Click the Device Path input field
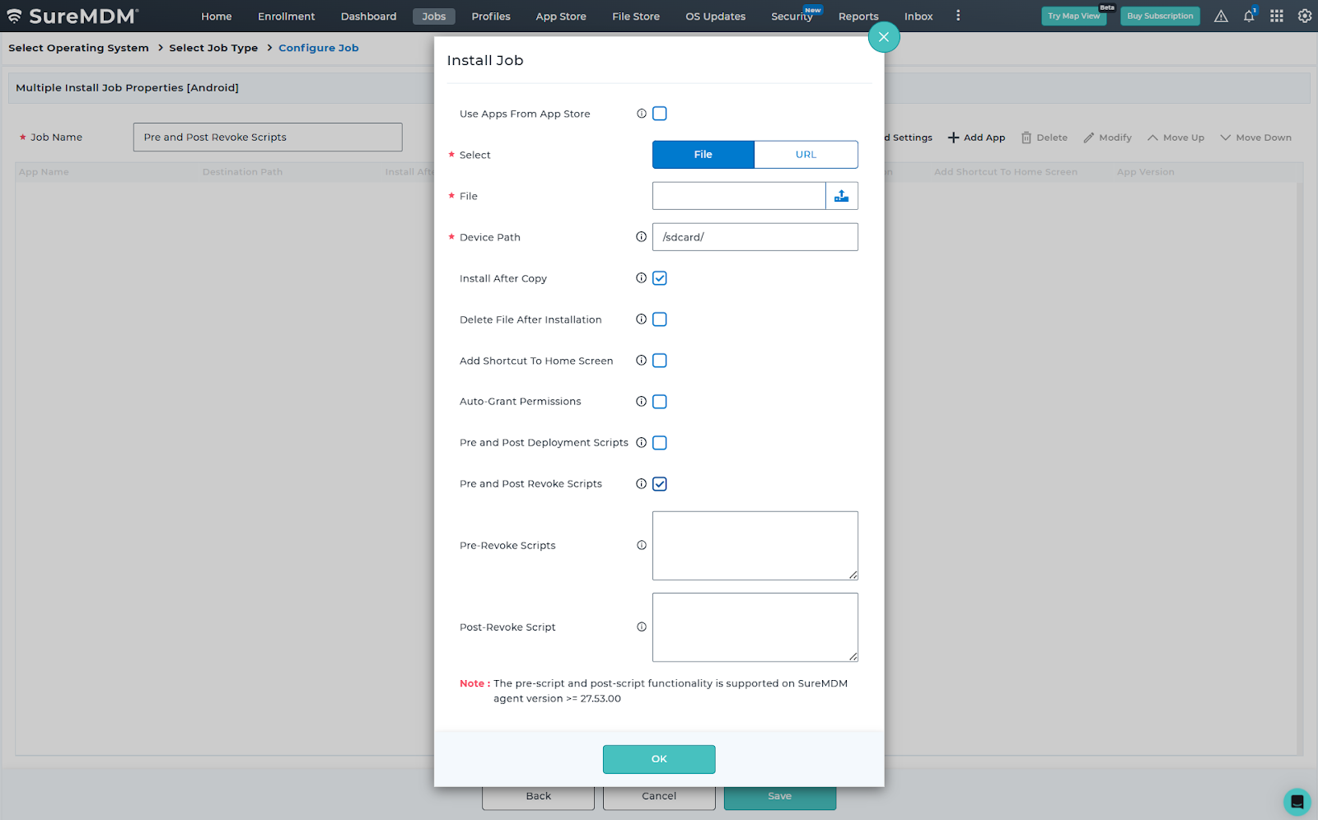The image size is (1318, 820). coord(755,237)
